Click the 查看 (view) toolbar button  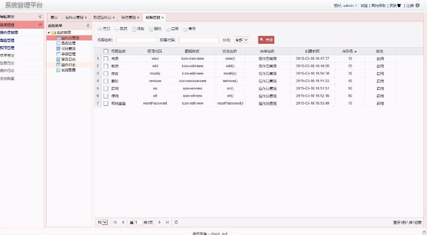(104, 28)
